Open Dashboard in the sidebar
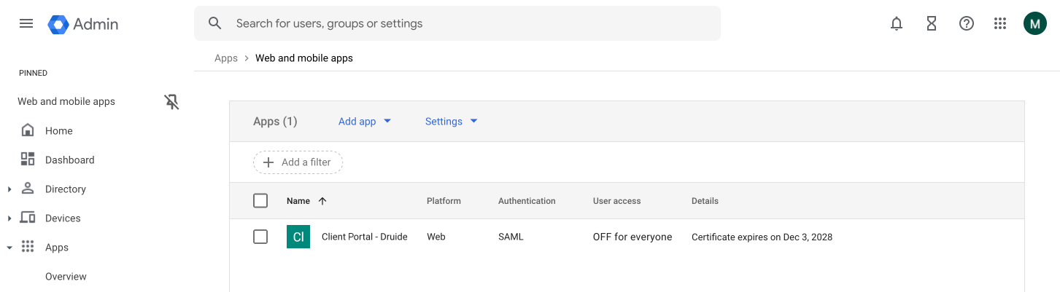1060x292 pixels. (x=69, y=160)
